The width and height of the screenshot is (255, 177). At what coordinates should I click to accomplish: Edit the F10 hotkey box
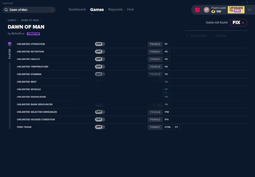click(x=167, y=112)
